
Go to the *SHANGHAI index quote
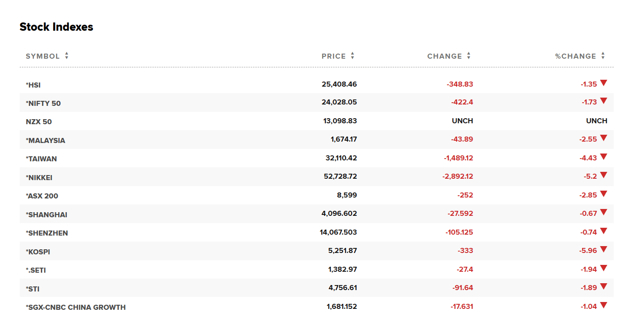coord(47,214)
